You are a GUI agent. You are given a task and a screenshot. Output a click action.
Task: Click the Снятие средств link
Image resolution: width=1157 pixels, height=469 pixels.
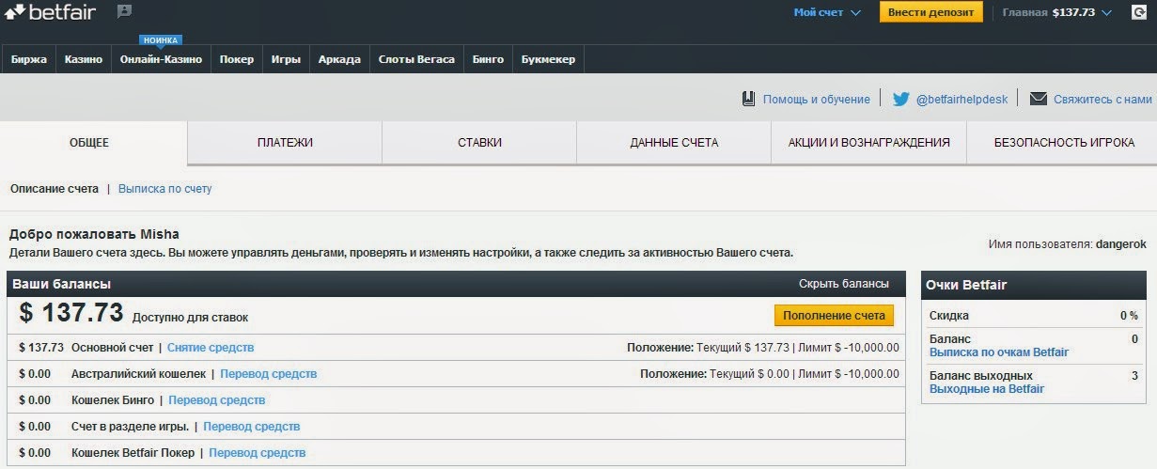(211, 348)
